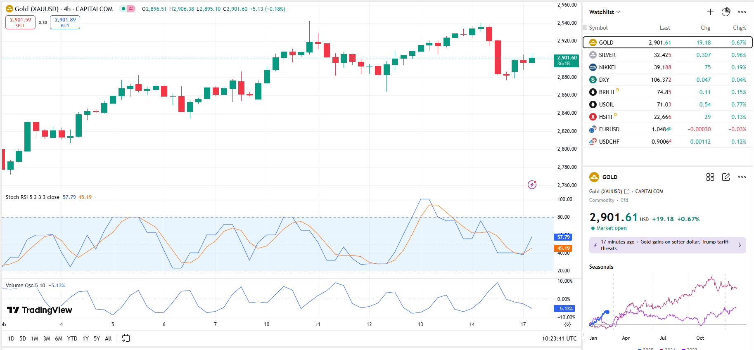
Task: Open the go-to-date calendar icon
Action: [x=126, y=338]
